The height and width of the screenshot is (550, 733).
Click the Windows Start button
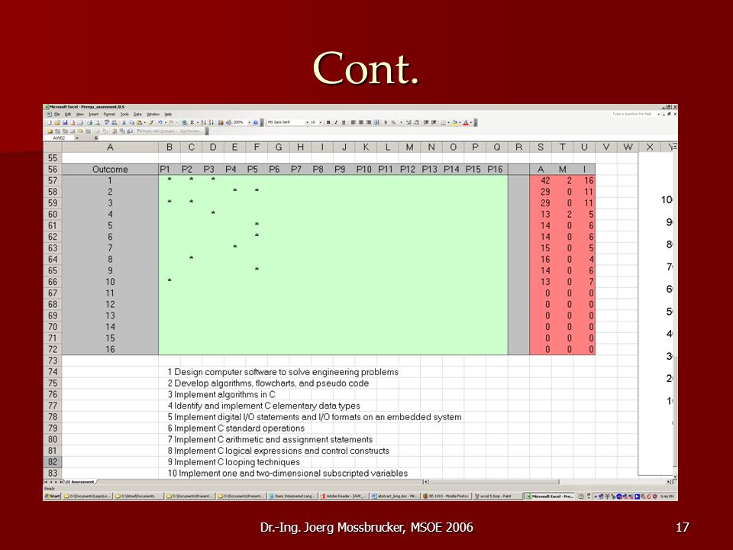click(x=53, y=497)
